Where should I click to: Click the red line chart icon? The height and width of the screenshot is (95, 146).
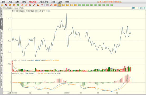[x=51, y=5]
